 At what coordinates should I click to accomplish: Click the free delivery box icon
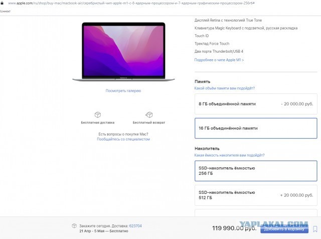pyautogui.click(x=98, y=114)
